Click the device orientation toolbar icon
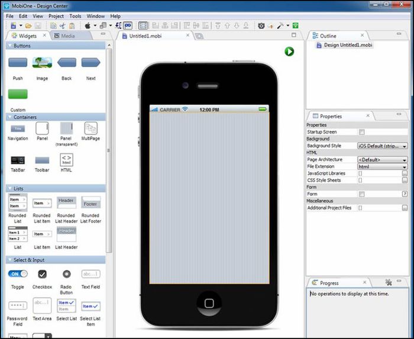The height and width of the screenshot is (339, 414). [x=103, y=25]
